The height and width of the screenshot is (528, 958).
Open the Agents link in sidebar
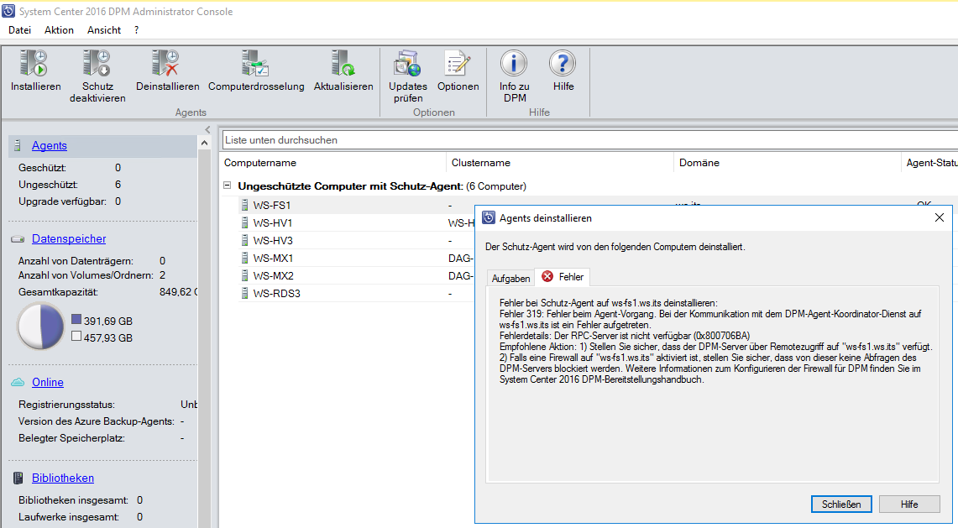coord(50,145)
